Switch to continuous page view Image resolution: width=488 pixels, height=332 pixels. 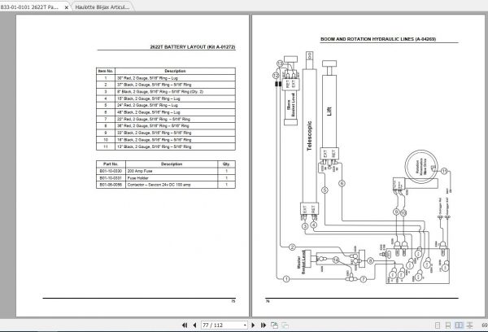[x=448, y=325]
